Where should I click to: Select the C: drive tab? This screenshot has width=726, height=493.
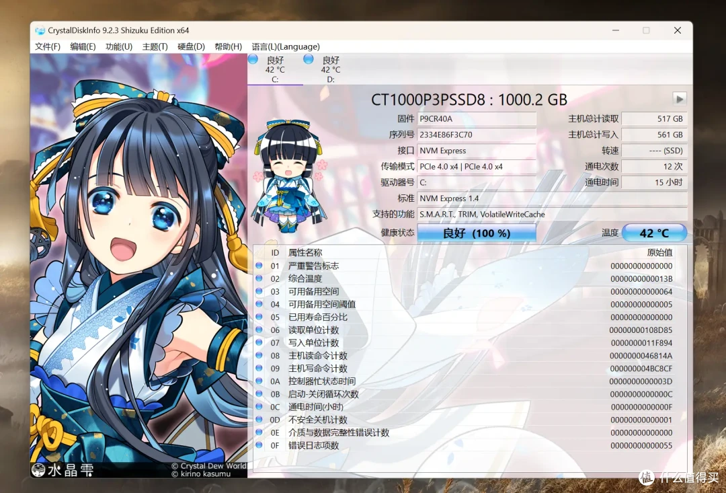(x=275, y=69)
